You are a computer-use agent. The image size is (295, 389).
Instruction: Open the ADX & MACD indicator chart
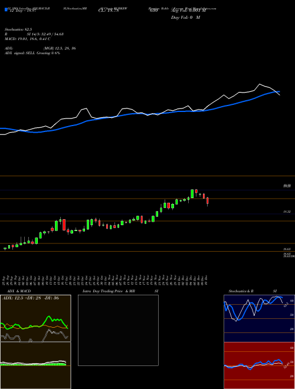click(x=35, y=342)
